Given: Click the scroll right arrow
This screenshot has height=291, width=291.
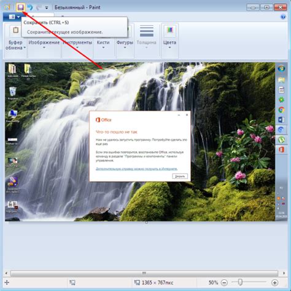Looking at the screenshot, I should pos(284,273).
